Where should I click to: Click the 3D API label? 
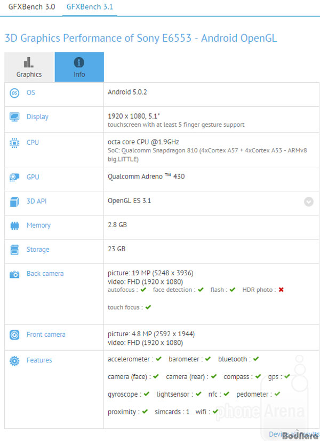point(36,201)
